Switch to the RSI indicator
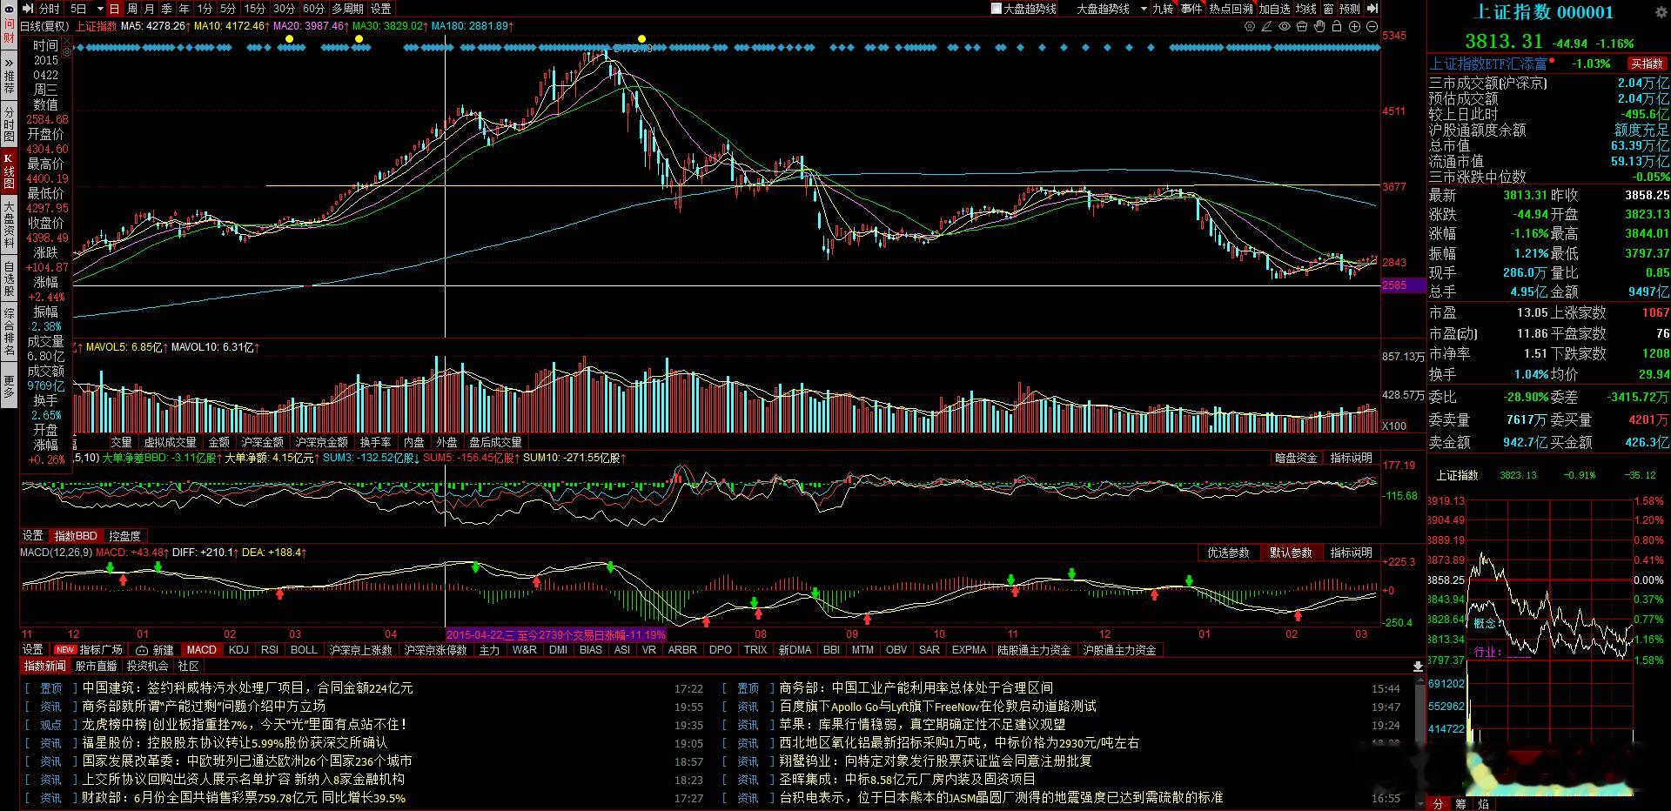 [x=270, y=650]
